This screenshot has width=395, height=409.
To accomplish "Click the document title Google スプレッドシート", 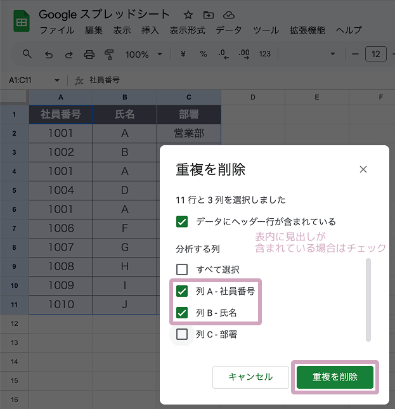I will click(x=104, y=15).
